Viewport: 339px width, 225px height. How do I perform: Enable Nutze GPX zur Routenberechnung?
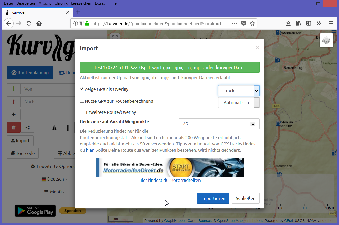[x=82, y=101]
